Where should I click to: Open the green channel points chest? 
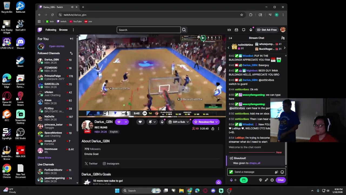click(244, 180)
